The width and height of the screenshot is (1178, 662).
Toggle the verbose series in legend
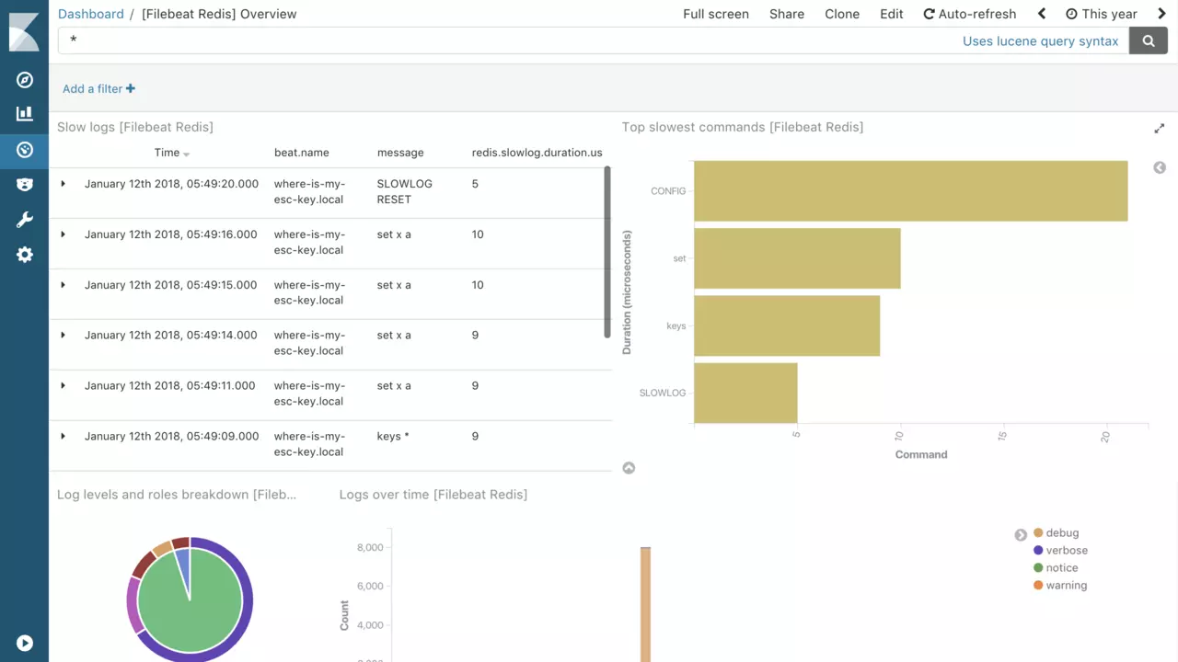(1066, 551)
